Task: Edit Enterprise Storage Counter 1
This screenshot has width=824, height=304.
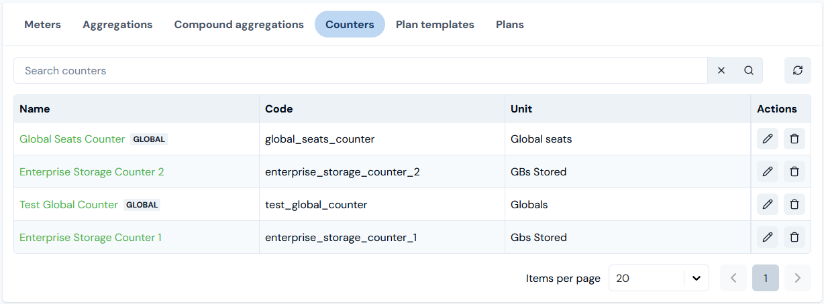Action: click(768, 237)
